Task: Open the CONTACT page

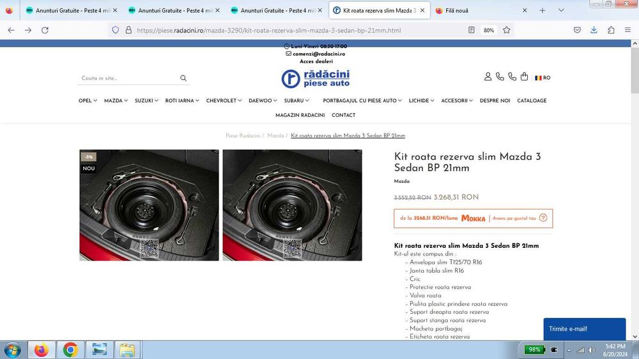Action: [344, 116]
